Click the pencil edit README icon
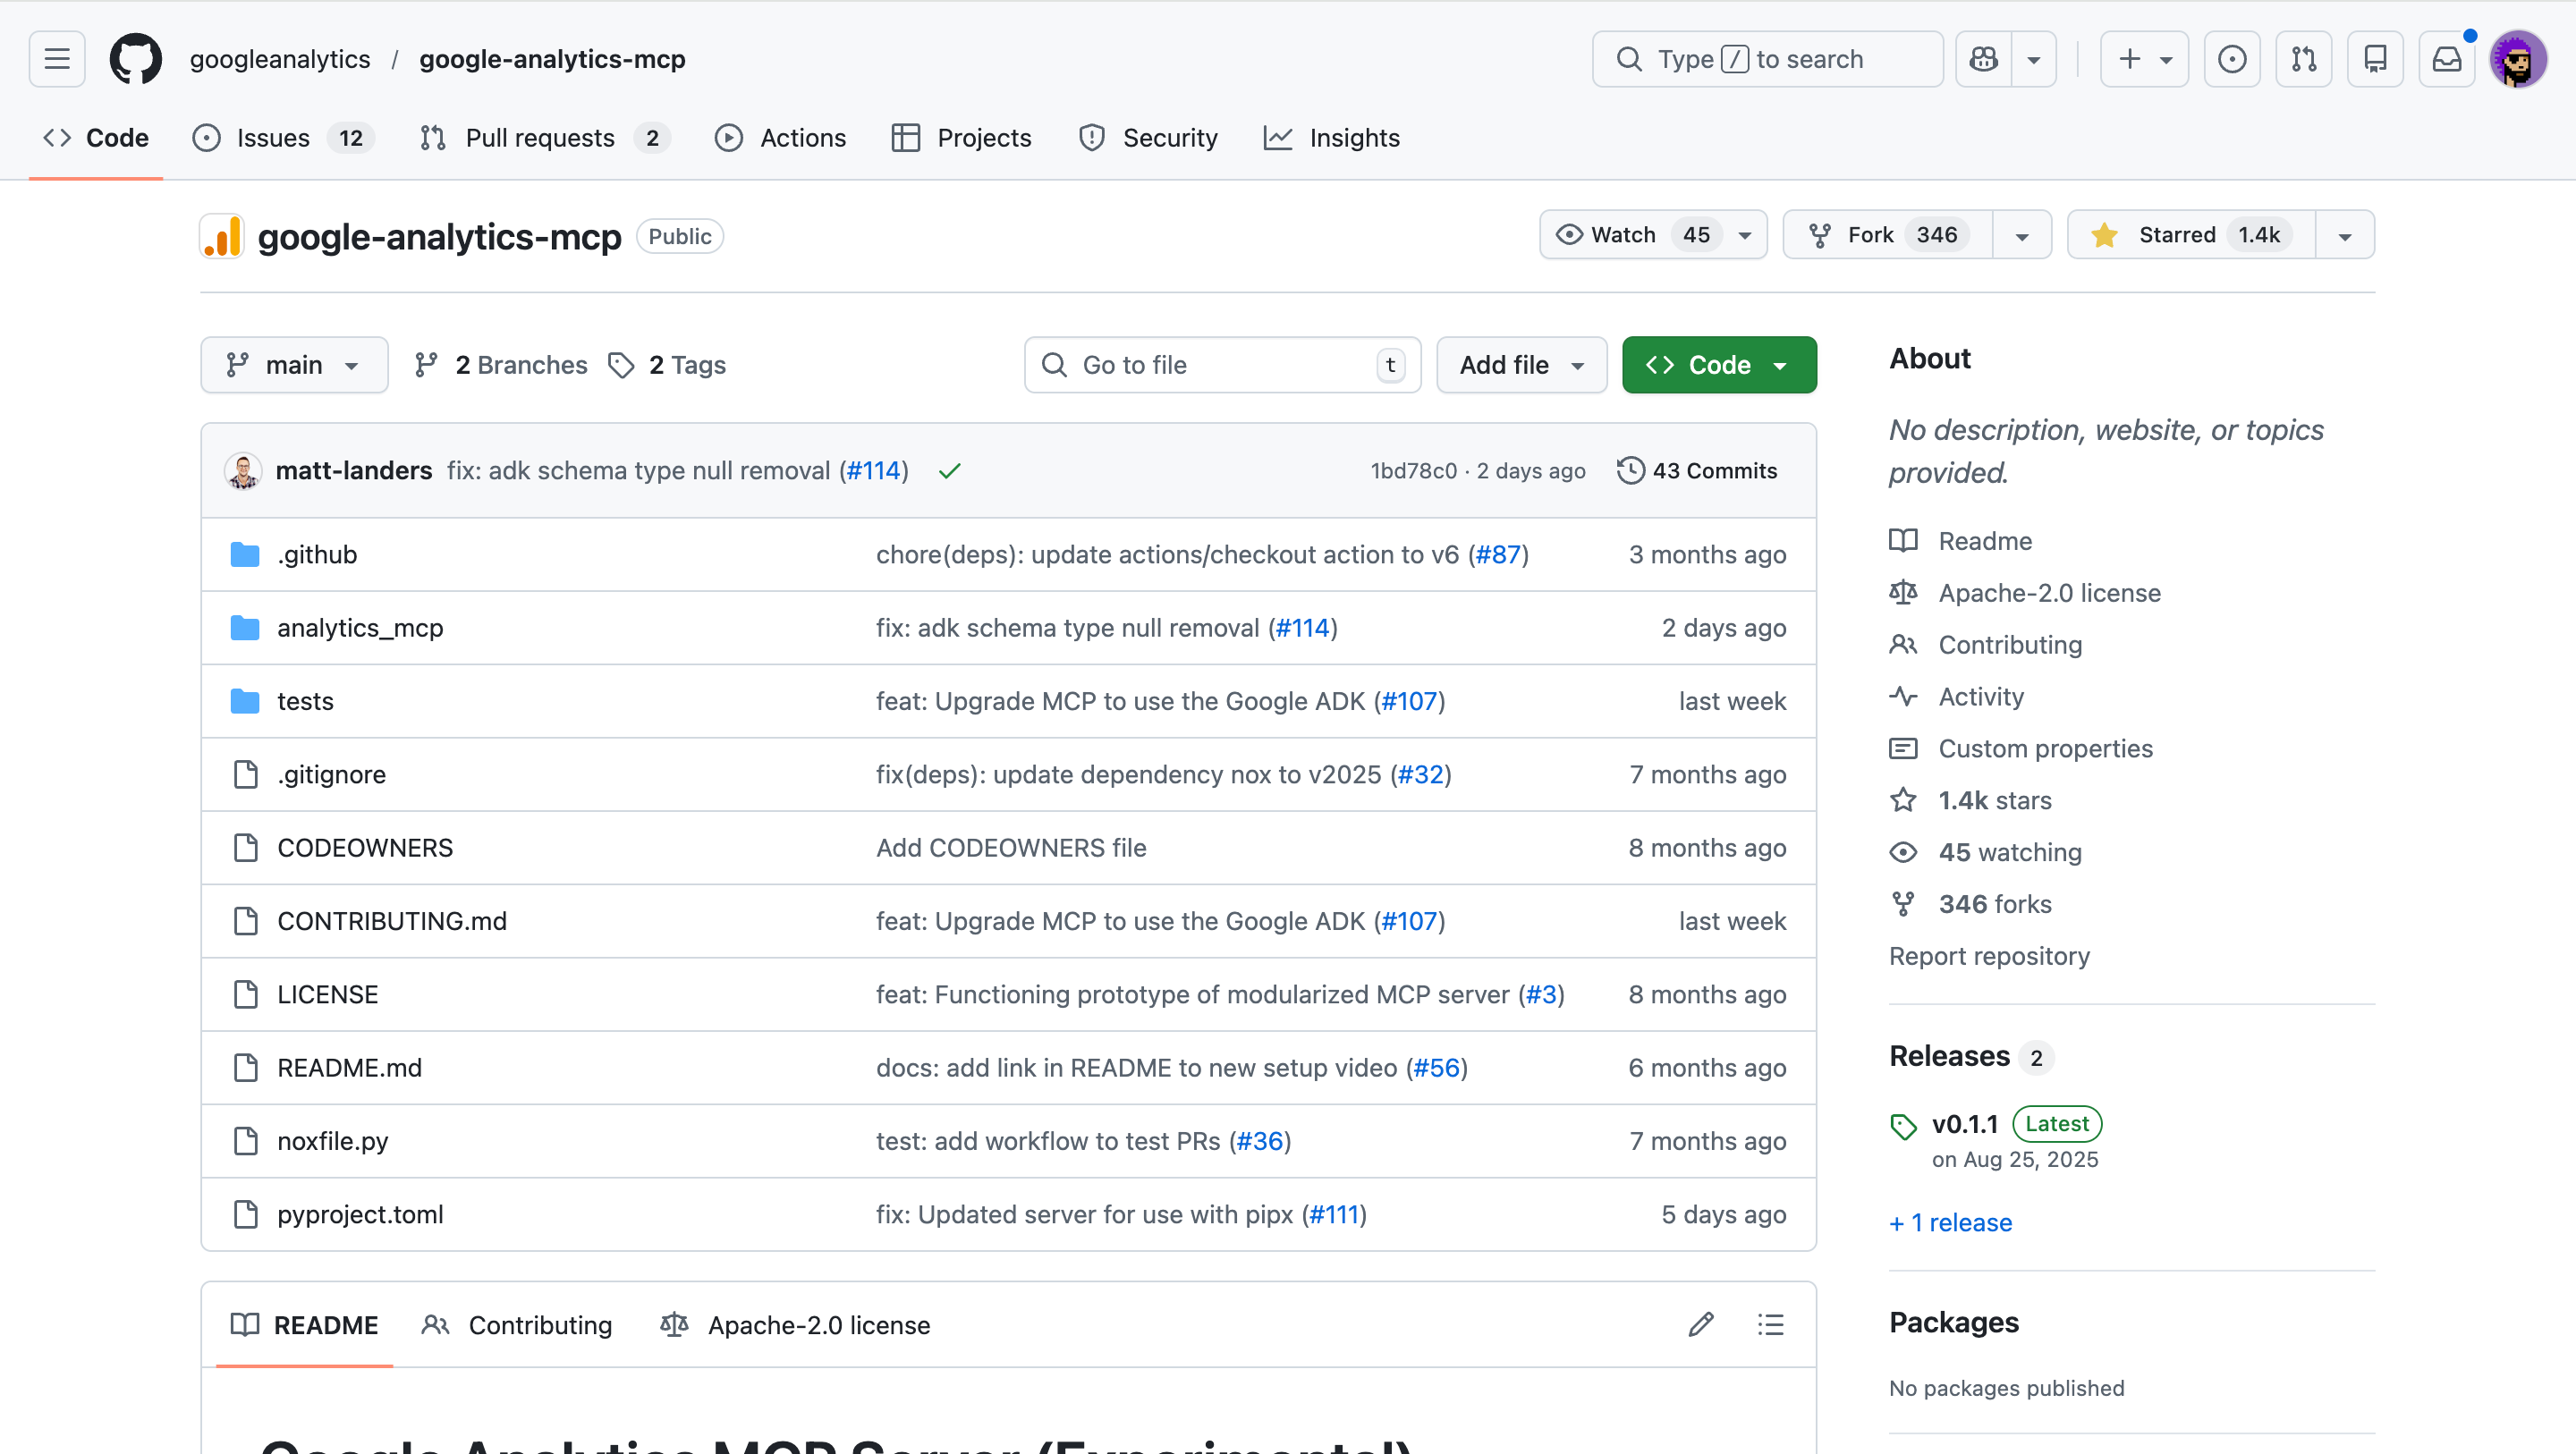 (x=1701, y=1325)
